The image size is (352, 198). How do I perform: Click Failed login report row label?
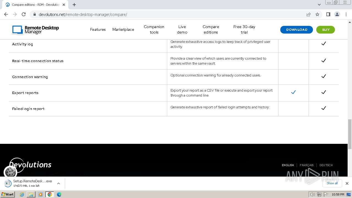tap(28, 109)
